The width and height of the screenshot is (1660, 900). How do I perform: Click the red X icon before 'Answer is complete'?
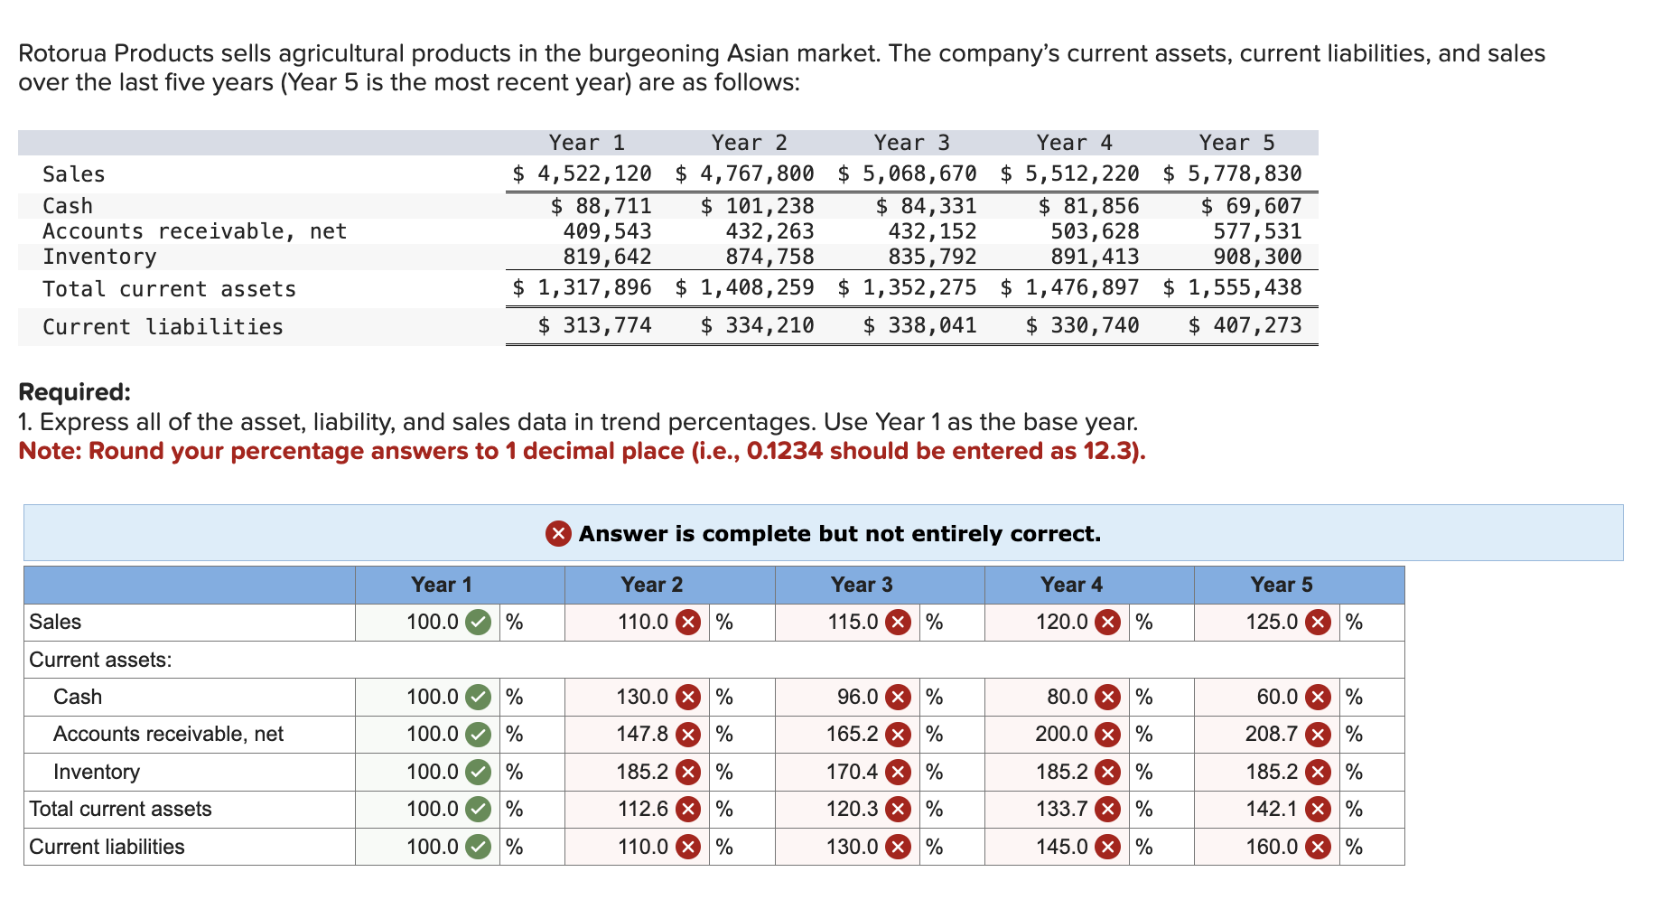point(558,534)
